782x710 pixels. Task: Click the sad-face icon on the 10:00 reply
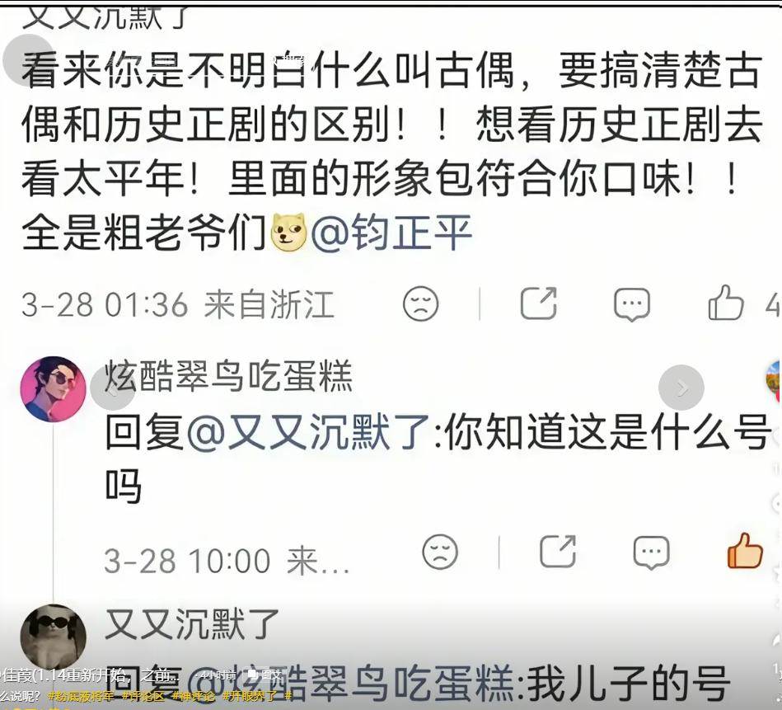tap(440, 552)
